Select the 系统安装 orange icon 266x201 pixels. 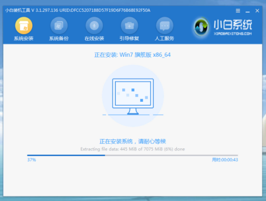click(24, 25)
